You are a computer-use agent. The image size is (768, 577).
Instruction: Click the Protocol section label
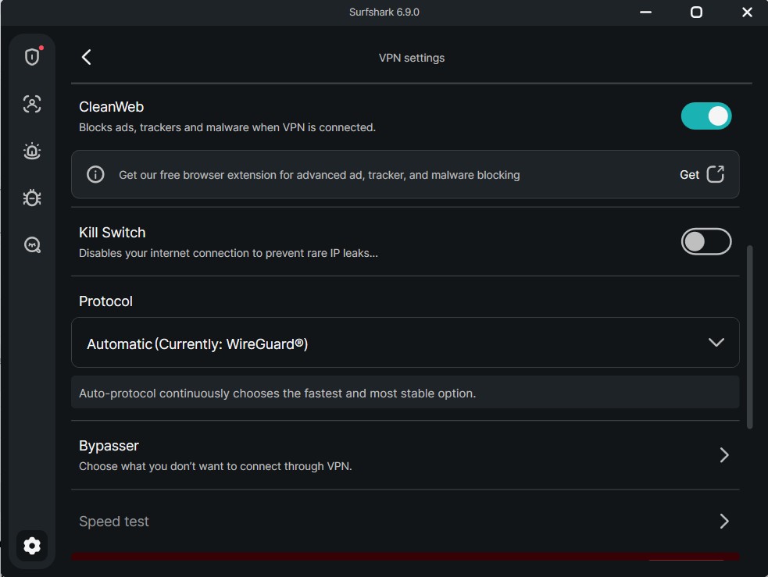(x=105, y=301)
